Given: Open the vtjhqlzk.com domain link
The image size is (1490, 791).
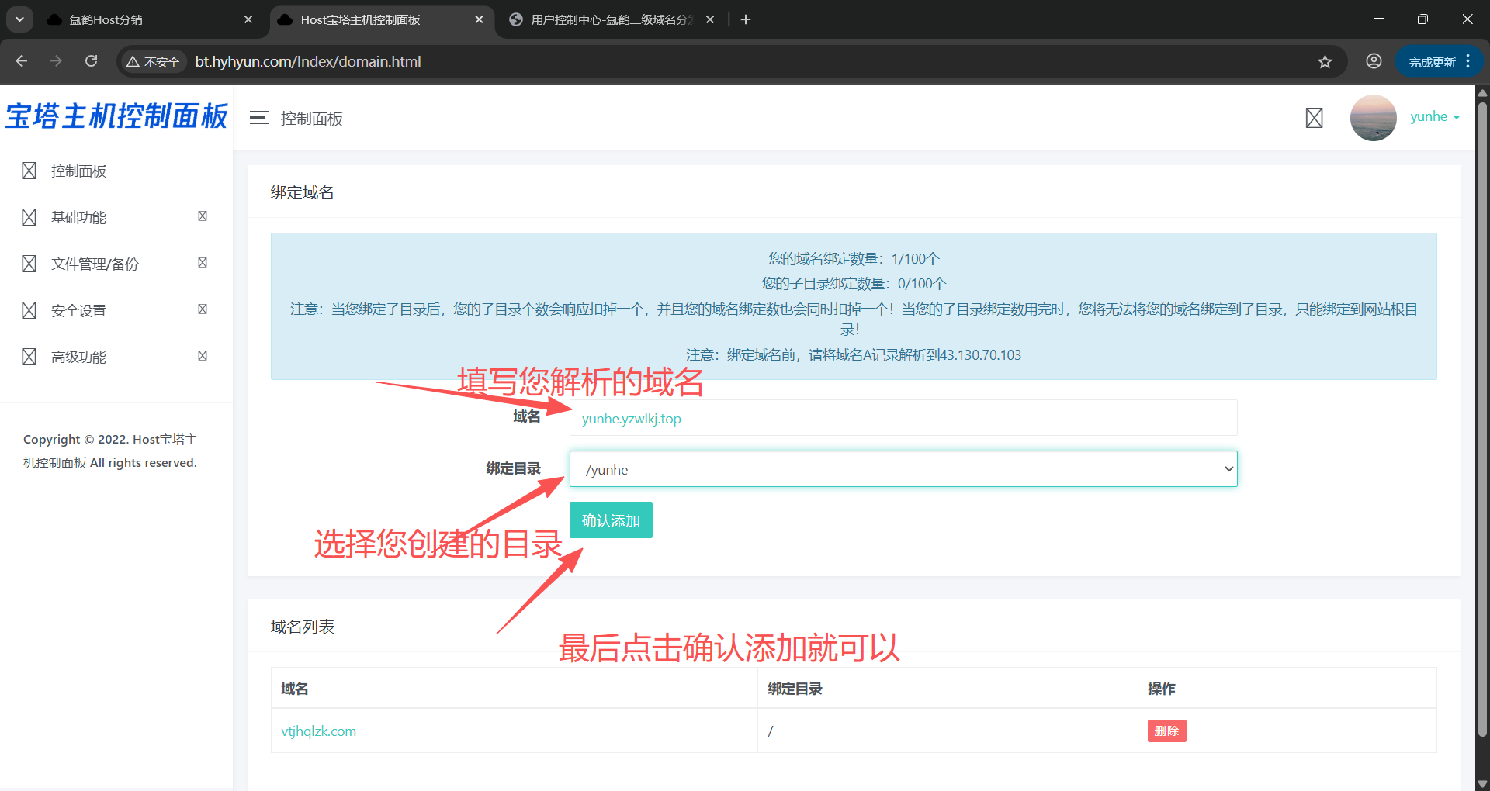Looking at the screenshot, I should [318, 731].
